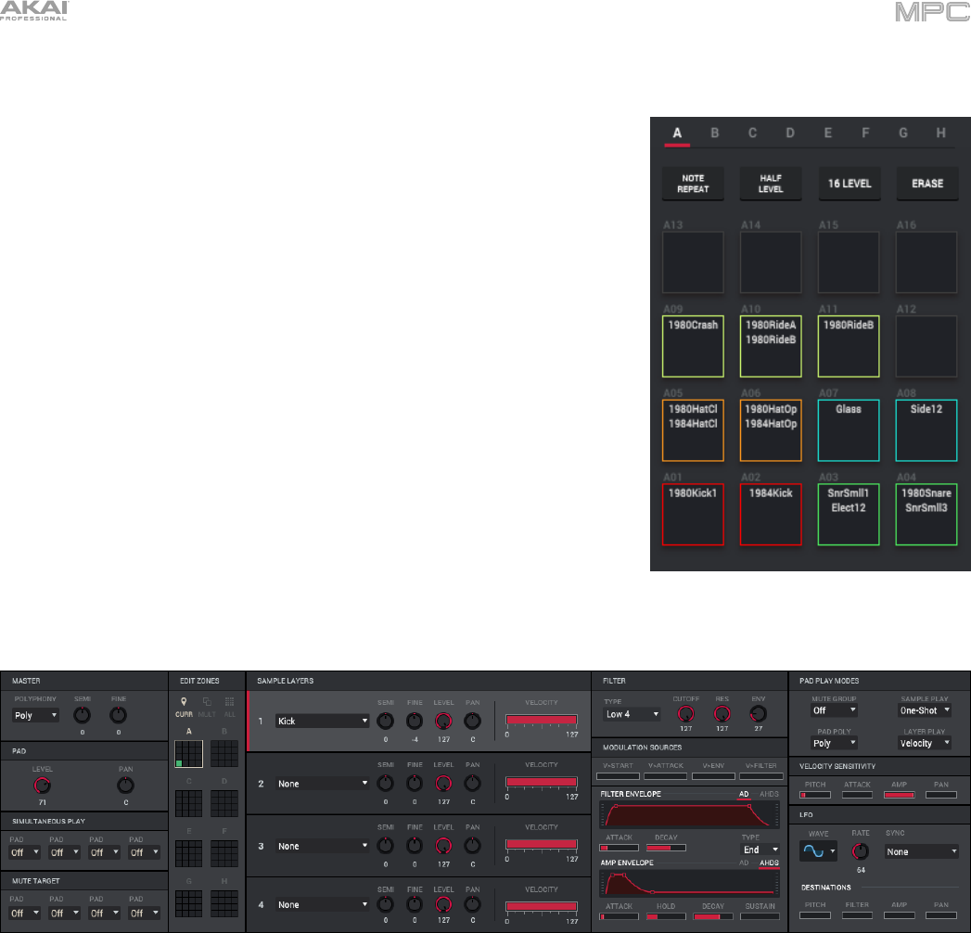Switch to pad bank D tab

point(790,133)
